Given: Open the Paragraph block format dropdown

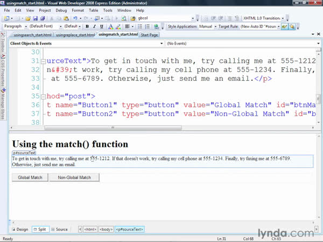Looking at the screenshot, I should click(25, 26).
